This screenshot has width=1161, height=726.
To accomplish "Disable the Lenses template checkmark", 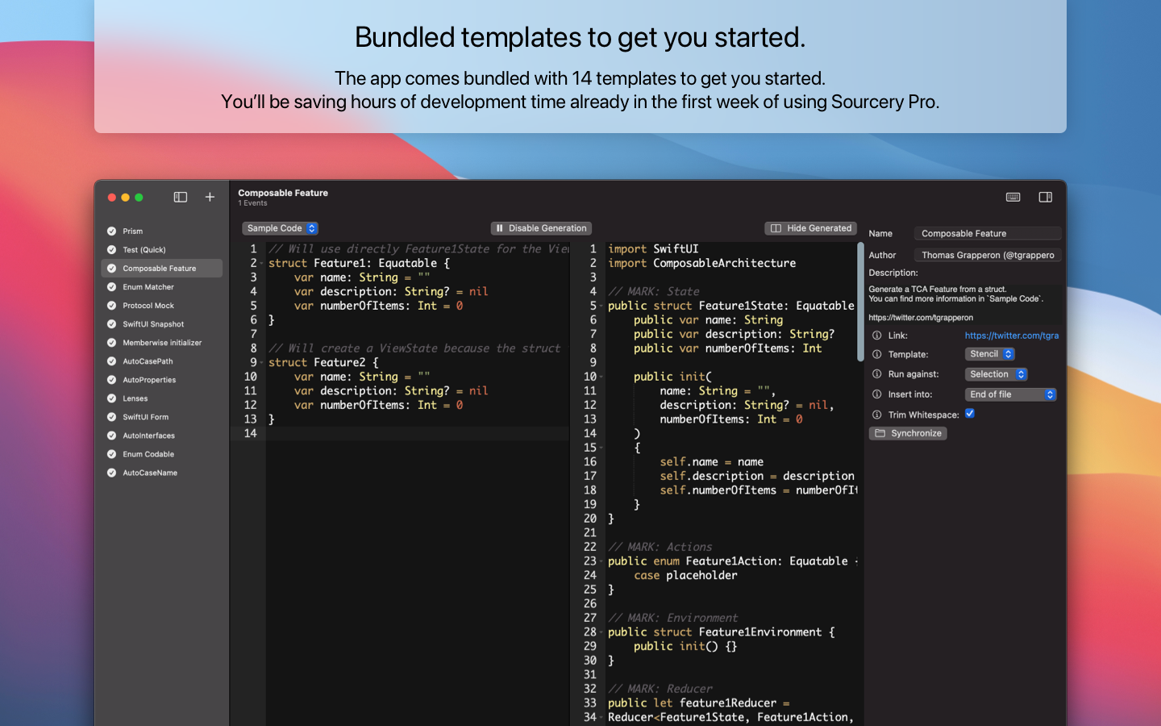I will click(x=111, y=398).
